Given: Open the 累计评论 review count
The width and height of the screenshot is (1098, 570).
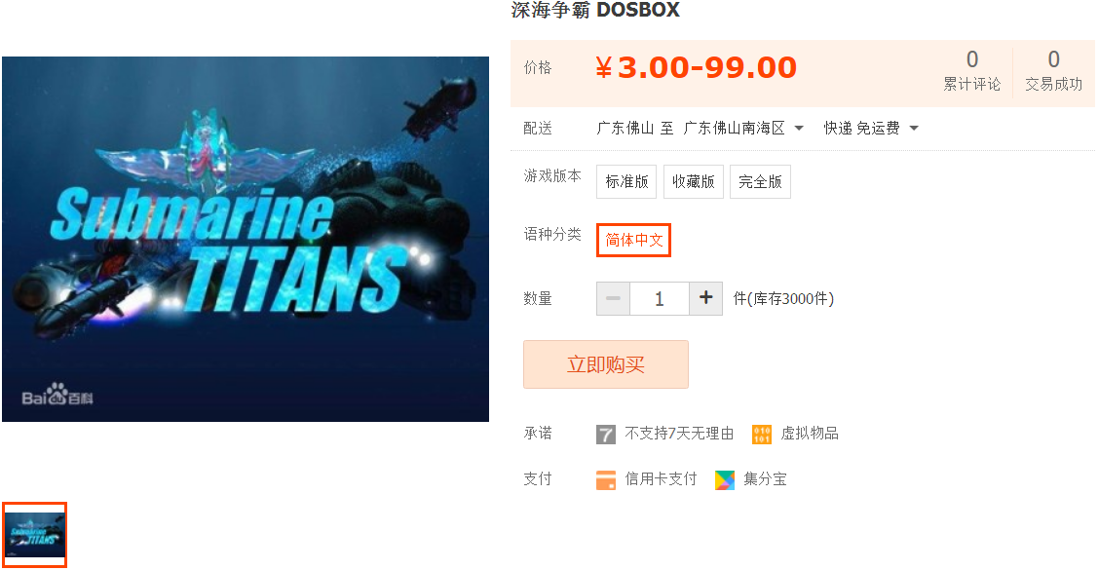Looking at the screenshot, I should click(972, 70).
